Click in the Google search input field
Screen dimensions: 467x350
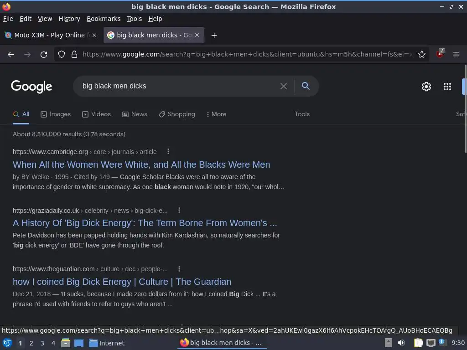coord(179,86)
